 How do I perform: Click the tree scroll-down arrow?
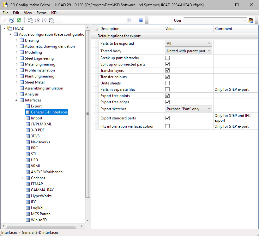click(87, 221)
